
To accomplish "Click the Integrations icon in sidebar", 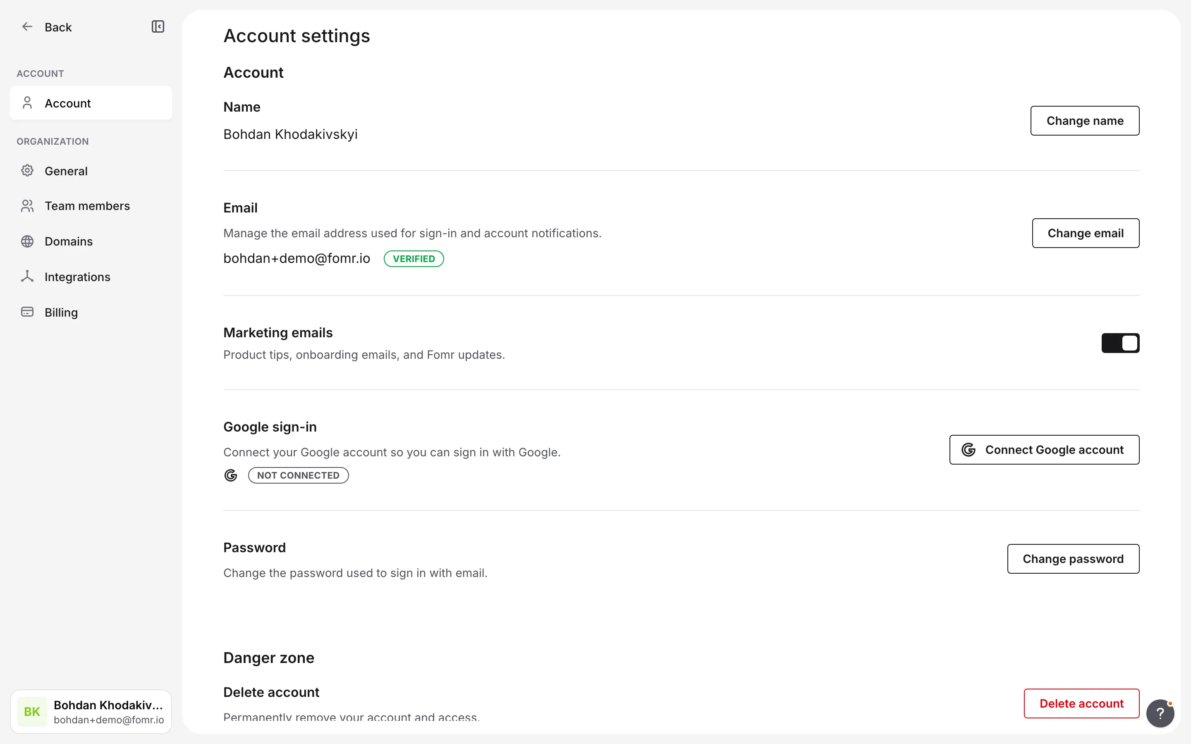I will click(x=27, y=277).
